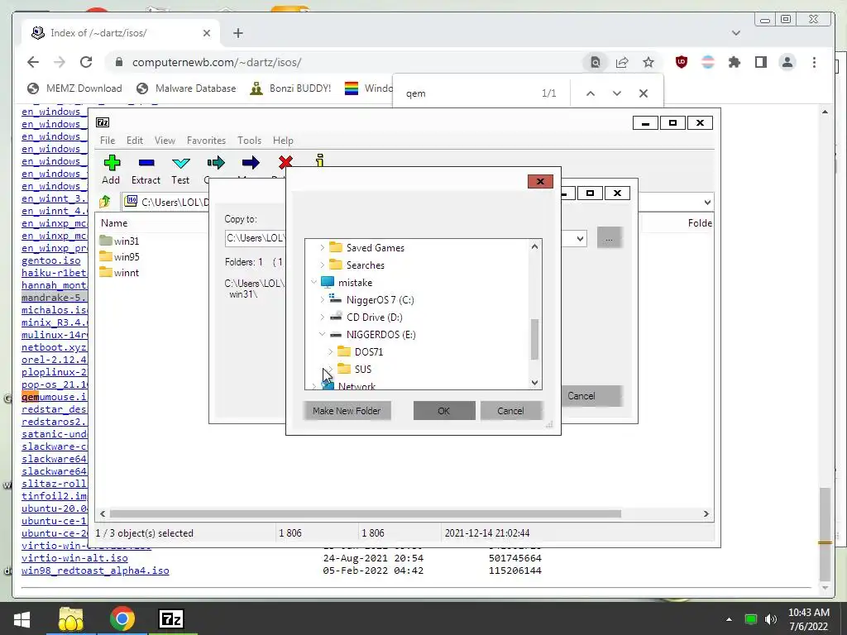
Task: Go to next find result
Action: tap(617, 93)
